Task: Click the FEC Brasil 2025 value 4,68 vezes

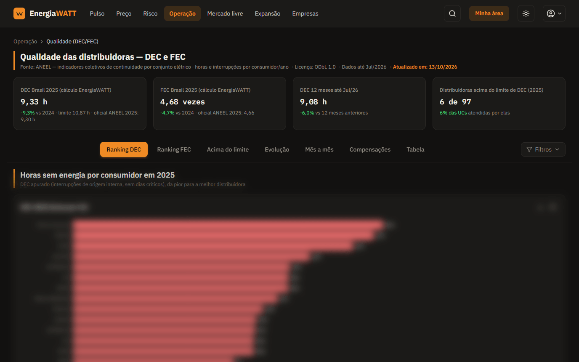Action: pyautogui.click(x=183, y=102)
